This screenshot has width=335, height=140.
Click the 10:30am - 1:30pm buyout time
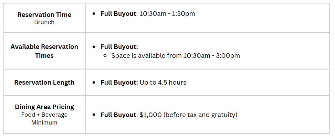167,14
